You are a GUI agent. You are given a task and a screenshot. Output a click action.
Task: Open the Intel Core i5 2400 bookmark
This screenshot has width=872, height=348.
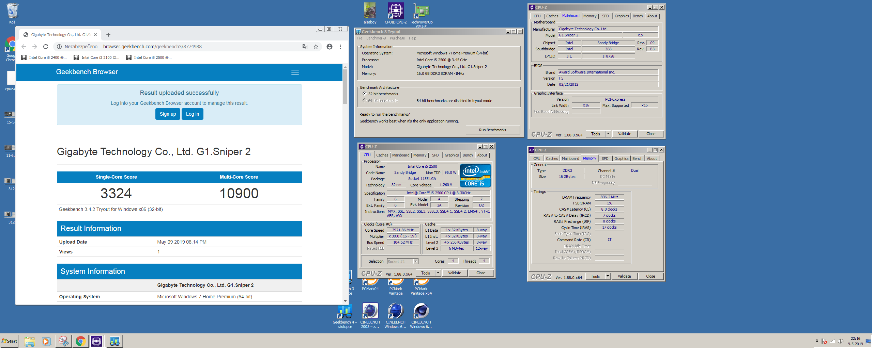pyautogui.click(x=44, y=57)
